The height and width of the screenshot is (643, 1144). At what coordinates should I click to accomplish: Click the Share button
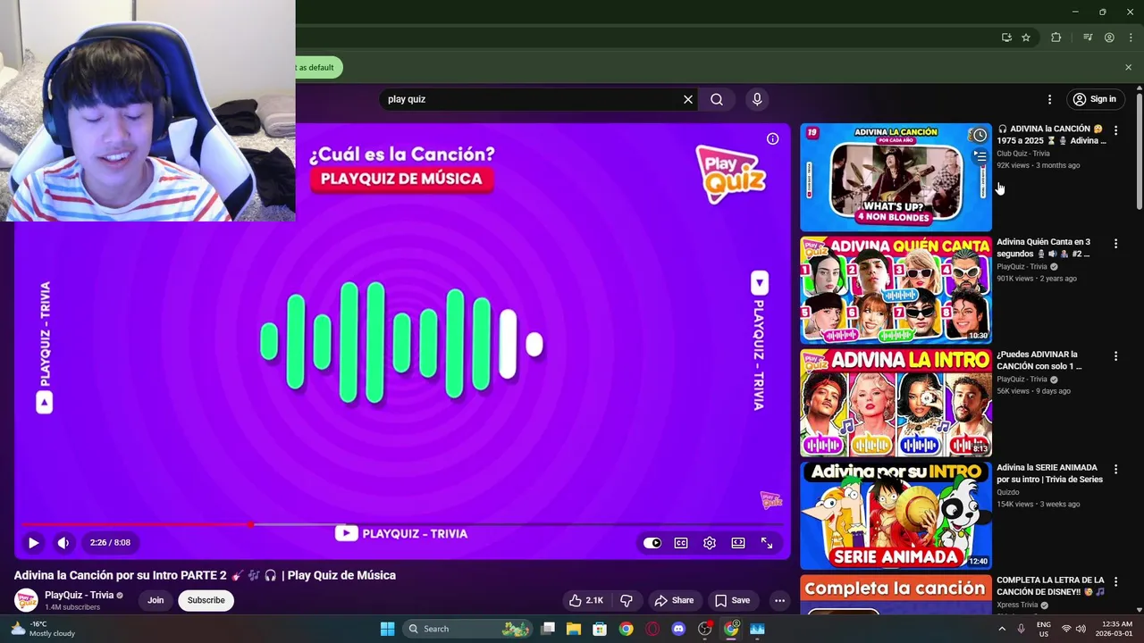pos(674,600)
